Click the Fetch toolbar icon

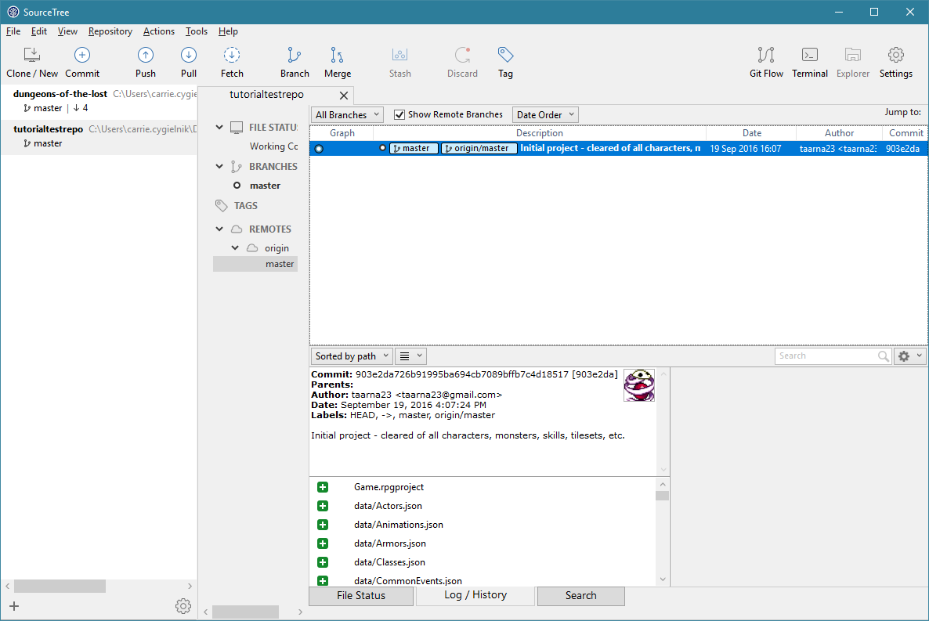click(x=232, y=55)
